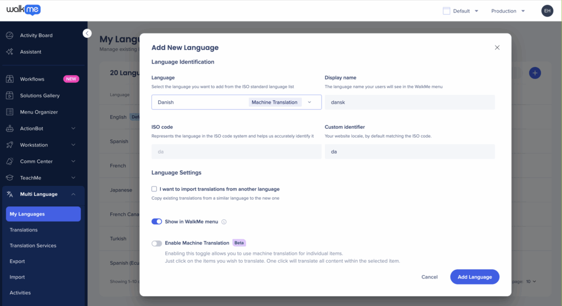Close the Add New Language dialog
562x306 pixels.
[497, 48]
